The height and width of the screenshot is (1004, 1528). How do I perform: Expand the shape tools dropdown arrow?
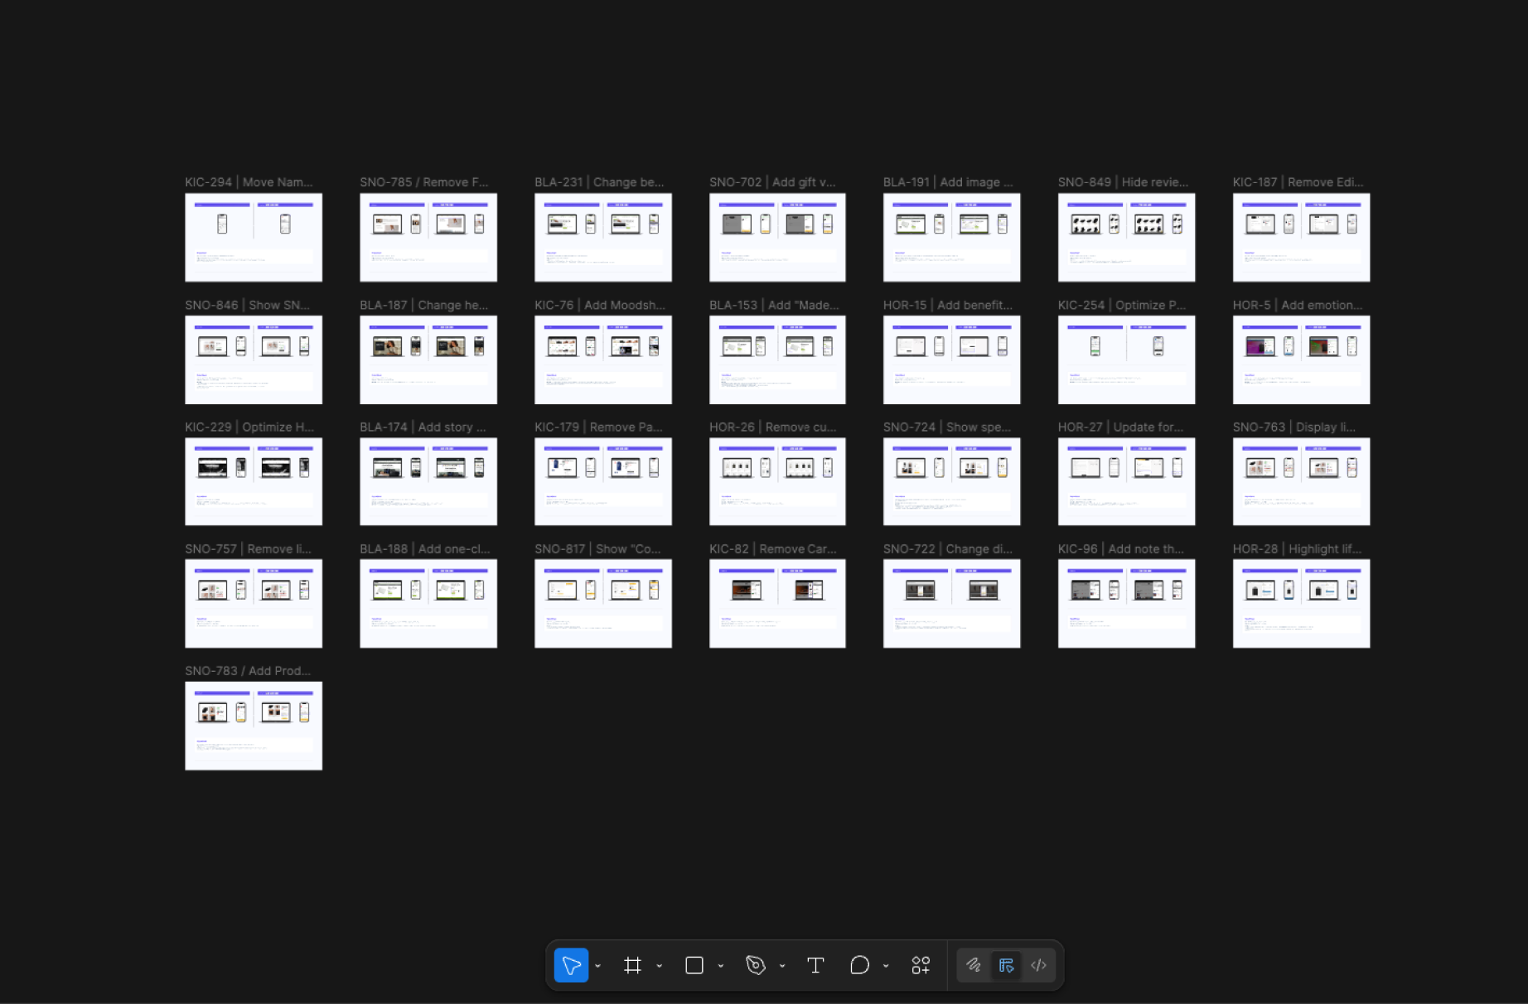click(721, 966)
